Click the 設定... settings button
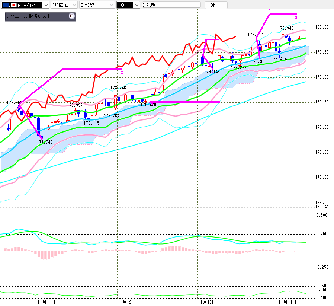 click(216, 5)
